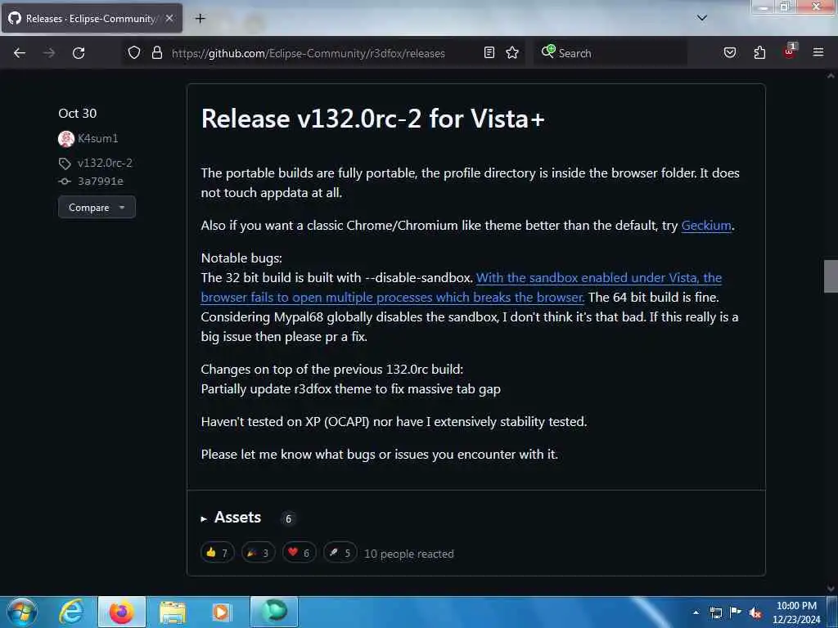Launch Internet Explorer from taskbar
This screenshot has height=628, width=838.
[x=72, y=612]
